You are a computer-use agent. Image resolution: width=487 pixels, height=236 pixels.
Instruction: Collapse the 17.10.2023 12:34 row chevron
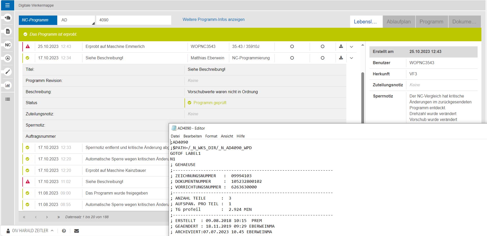(351, 58)
